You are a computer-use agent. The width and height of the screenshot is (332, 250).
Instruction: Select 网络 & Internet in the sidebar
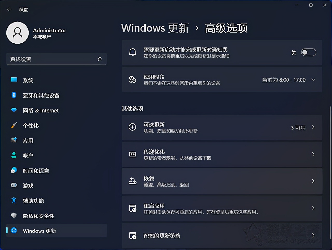57,110
